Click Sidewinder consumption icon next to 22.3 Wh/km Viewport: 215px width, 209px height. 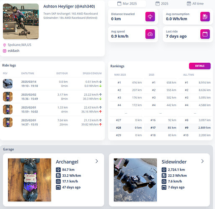(164, 176)
